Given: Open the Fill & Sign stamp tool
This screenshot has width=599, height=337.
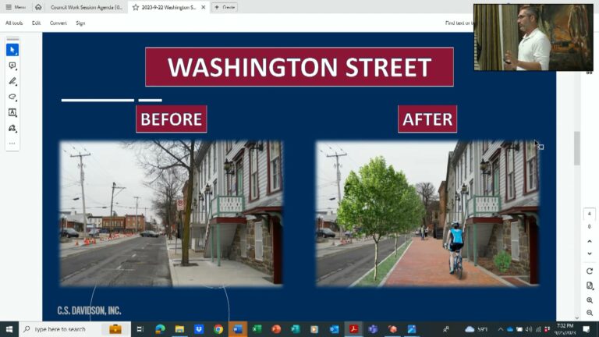Looking at the screenshot, I should (12, 128).
